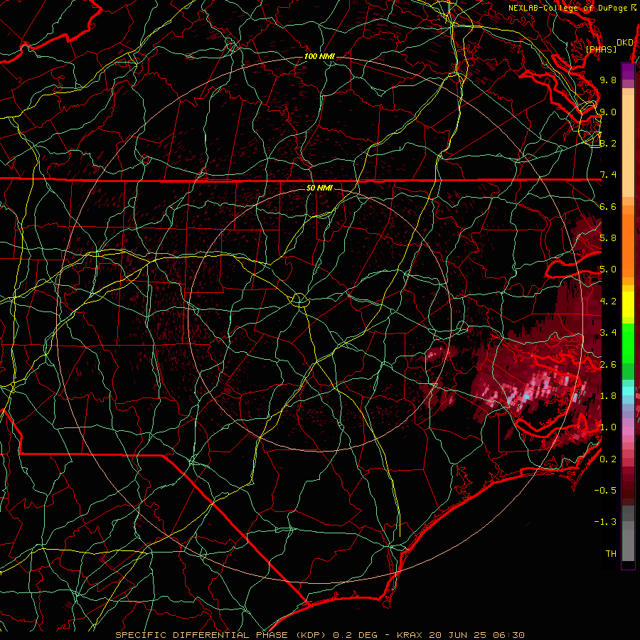Click the 100 NMI range ring label
Image resolution: width=640 pixels, height=640 pixels.
click(x=319, y=56)
